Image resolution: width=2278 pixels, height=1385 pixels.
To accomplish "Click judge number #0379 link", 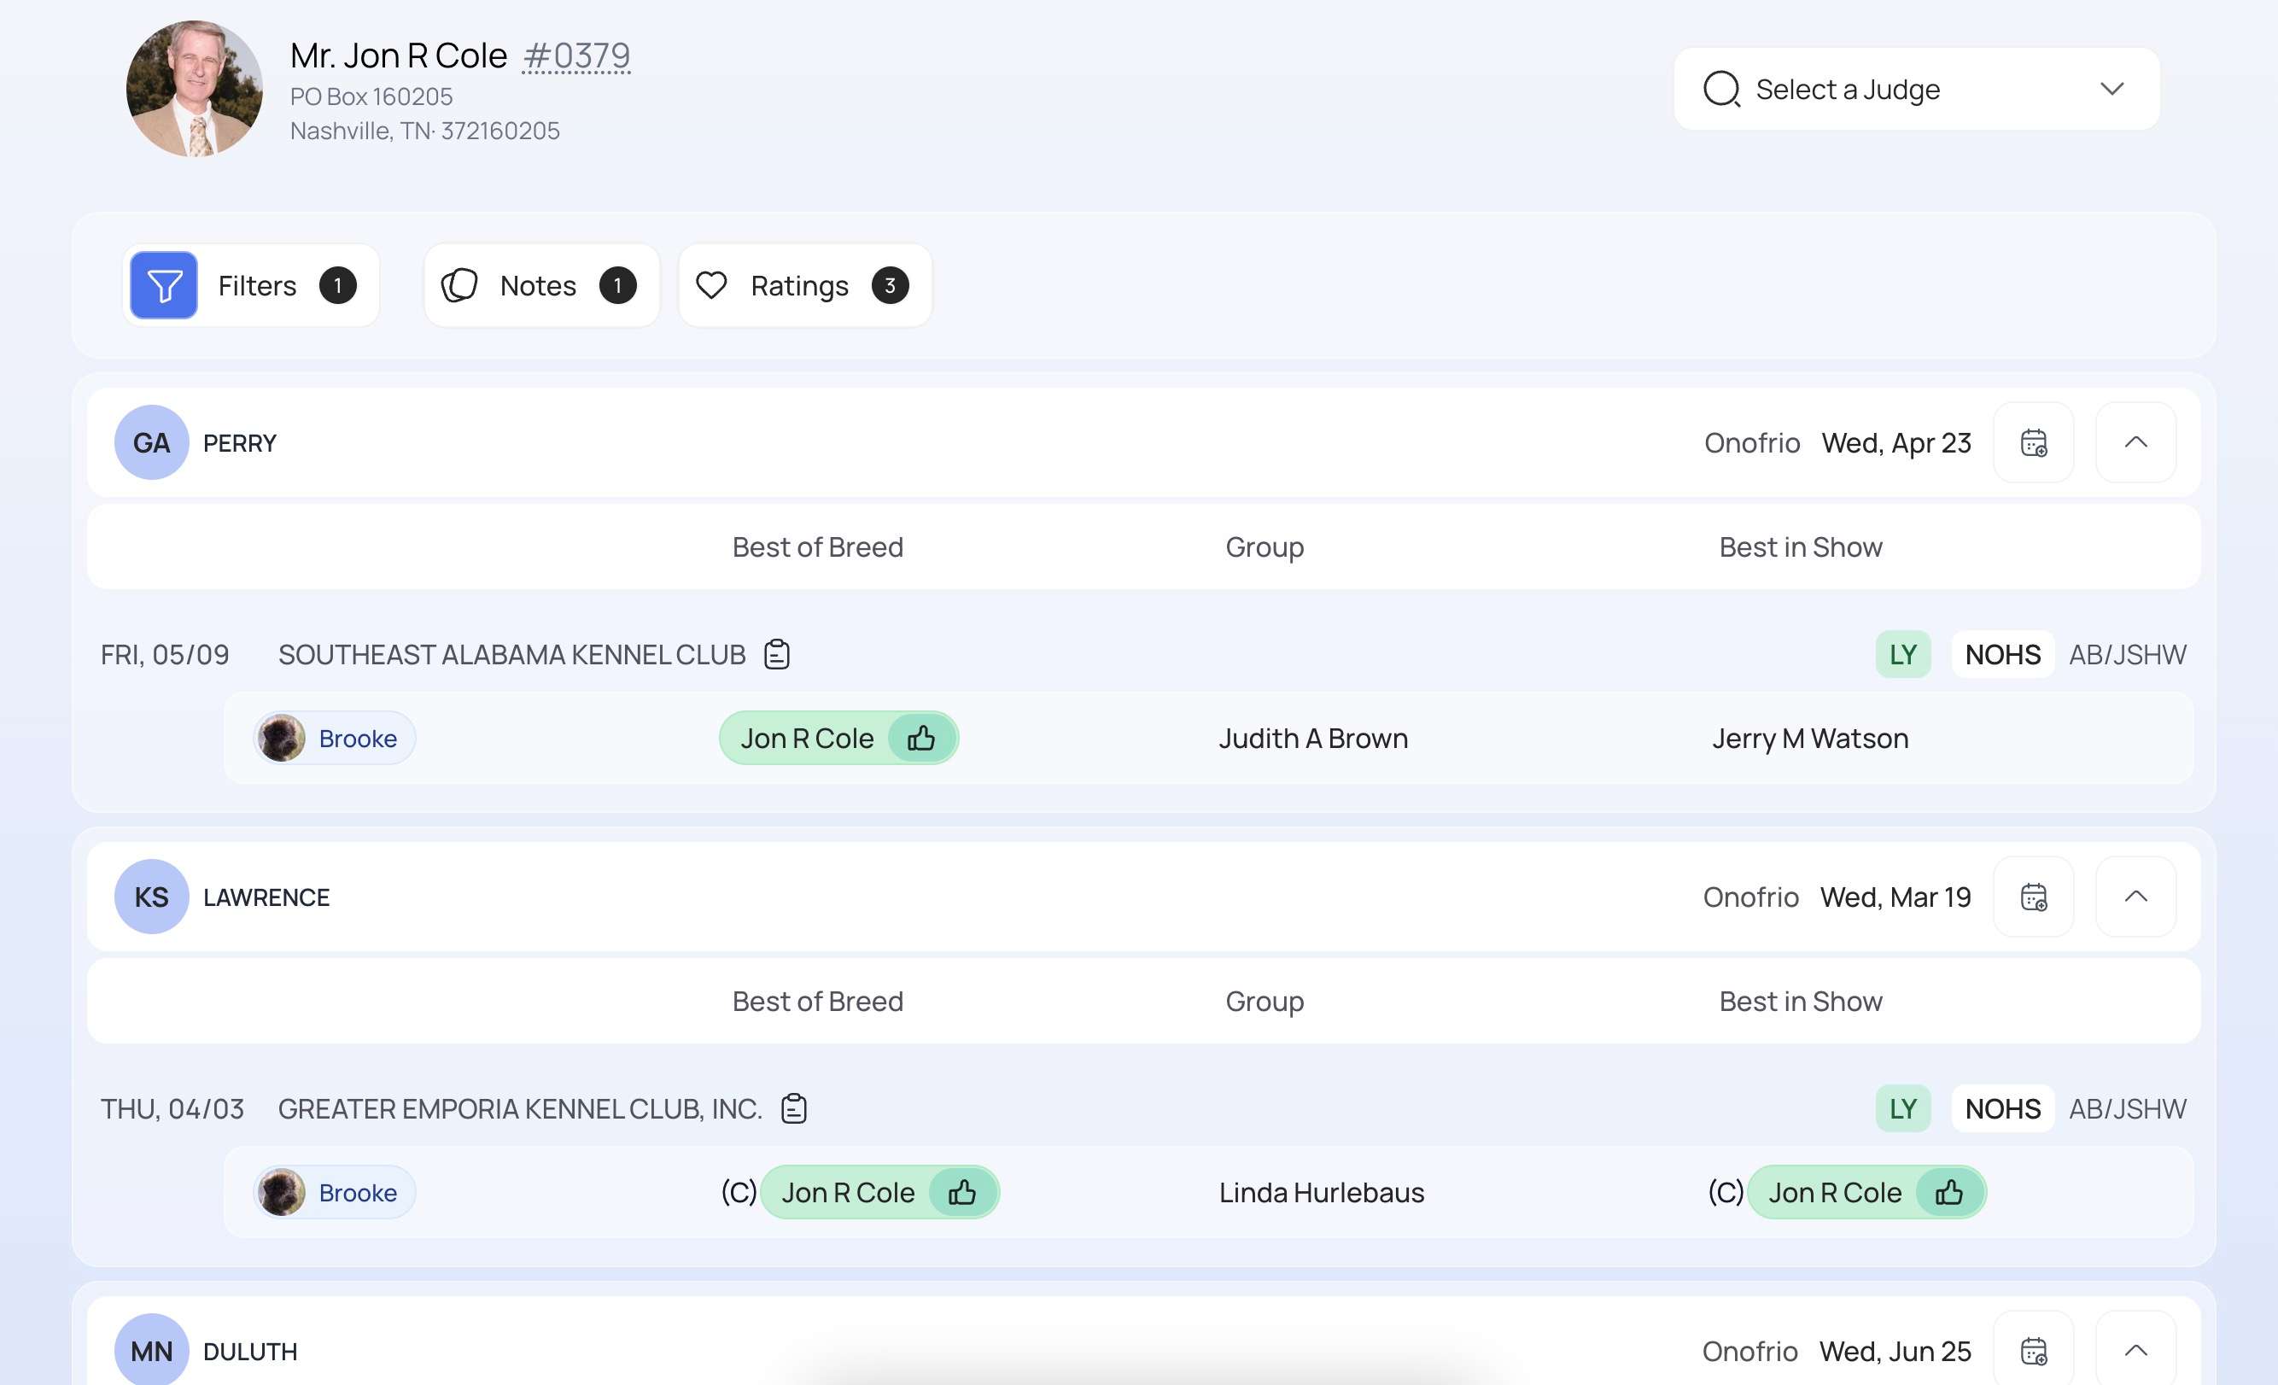I will pos(576,56).
